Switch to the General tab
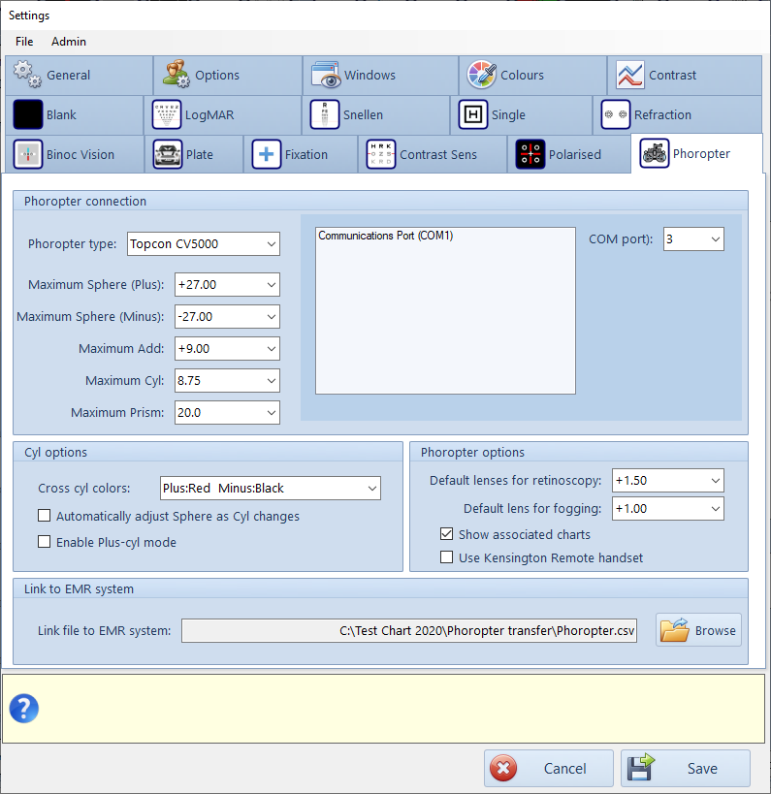 pyautogui.click(x=68, y=75)
